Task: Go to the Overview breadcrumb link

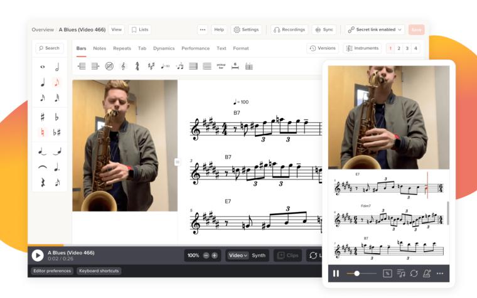Action: tap(43, 29)
